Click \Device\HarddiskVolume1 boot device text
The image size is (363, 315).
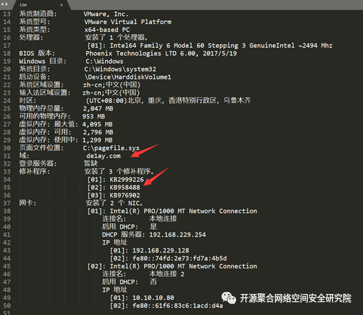click(128, 77)
